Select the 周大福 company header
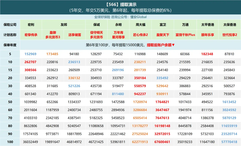The width and height of the screenshot is (241, 146). pyautogui.click(x=140, y=25)
